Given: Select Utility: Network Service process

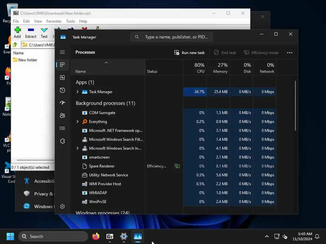Looking at the screenshot, I should point(174,175).
